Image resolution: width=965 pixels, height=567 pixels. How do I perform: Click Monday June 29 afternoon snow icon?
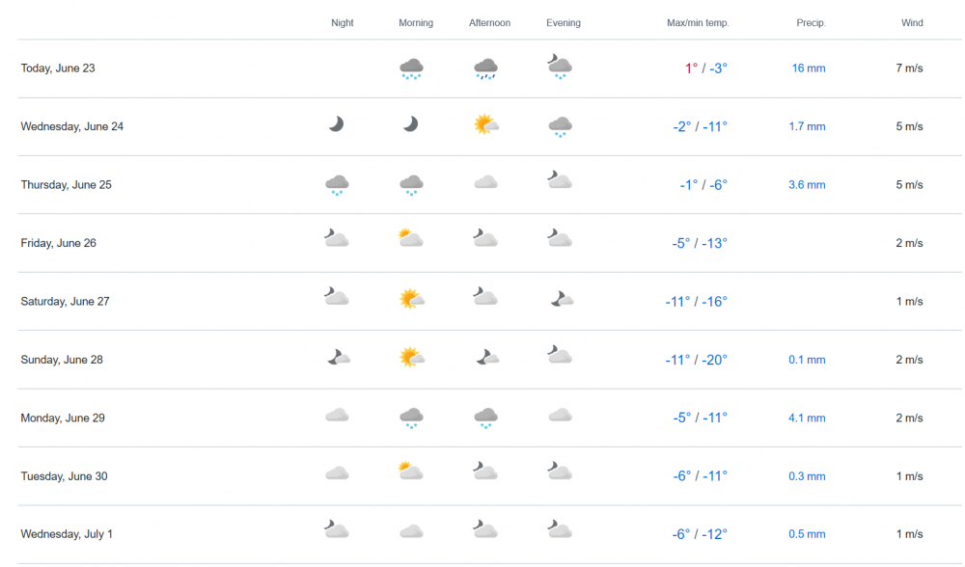[485, 418]
